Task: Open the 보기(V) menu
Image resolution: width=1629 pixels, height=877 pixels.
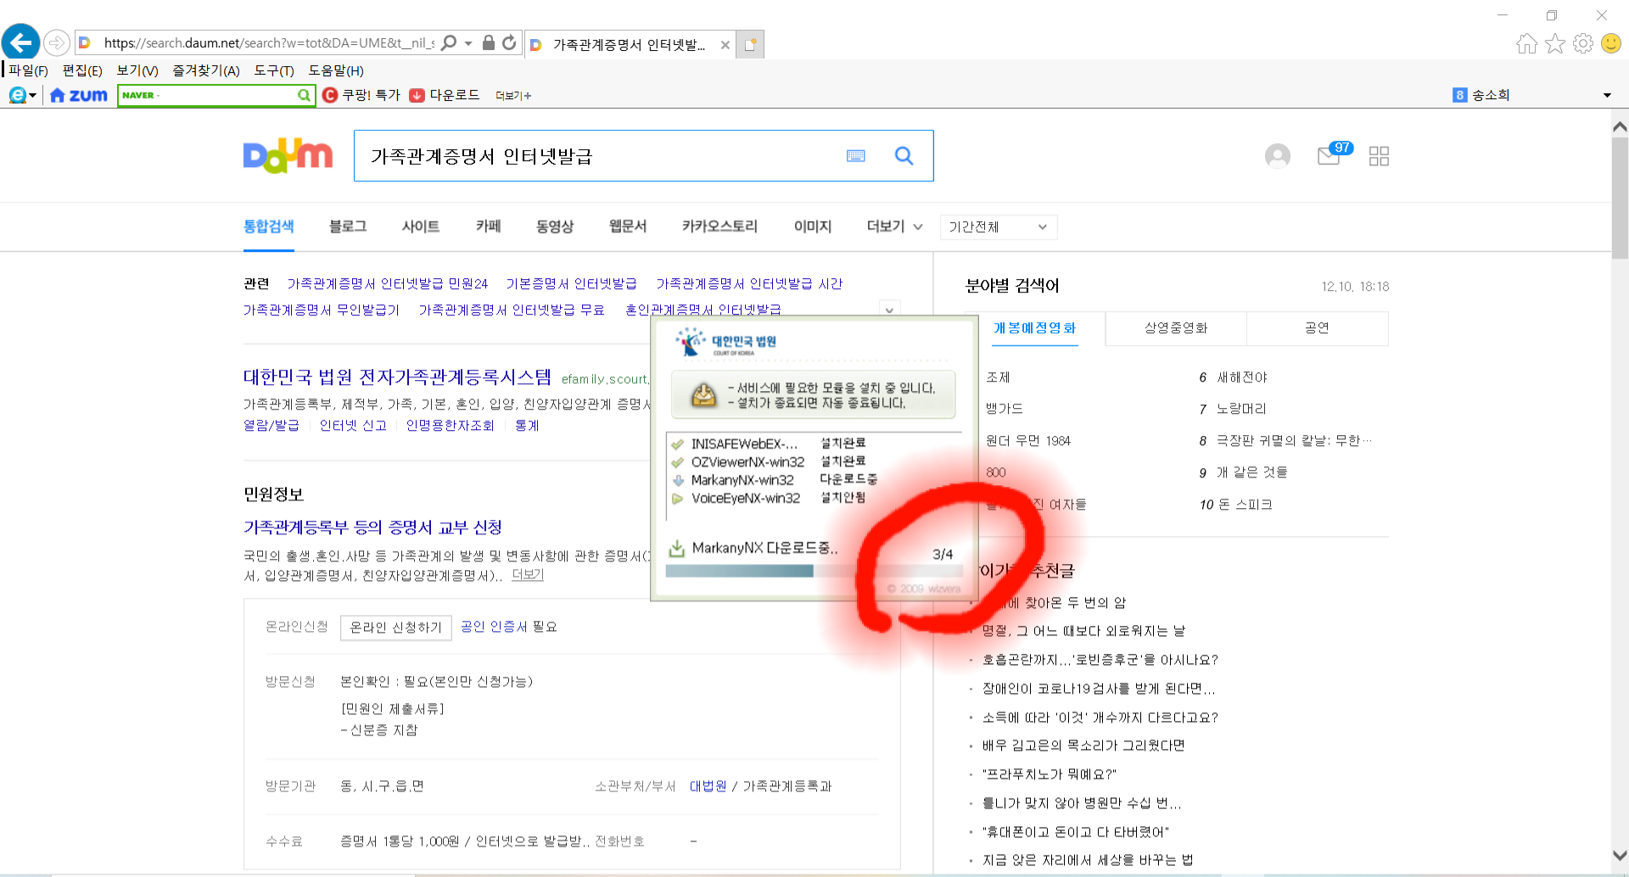Action: point(137,70)
